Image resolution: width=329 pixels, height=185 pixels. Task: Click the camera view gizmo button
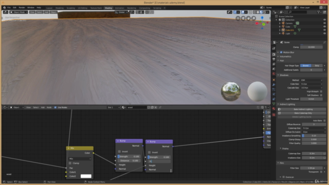tap(243, 18)
